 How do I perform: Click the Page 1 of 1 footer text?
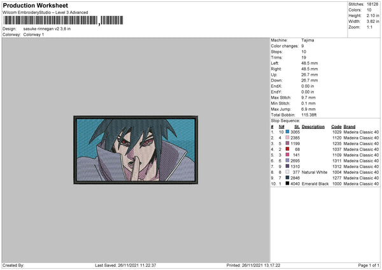click(369, 266)
